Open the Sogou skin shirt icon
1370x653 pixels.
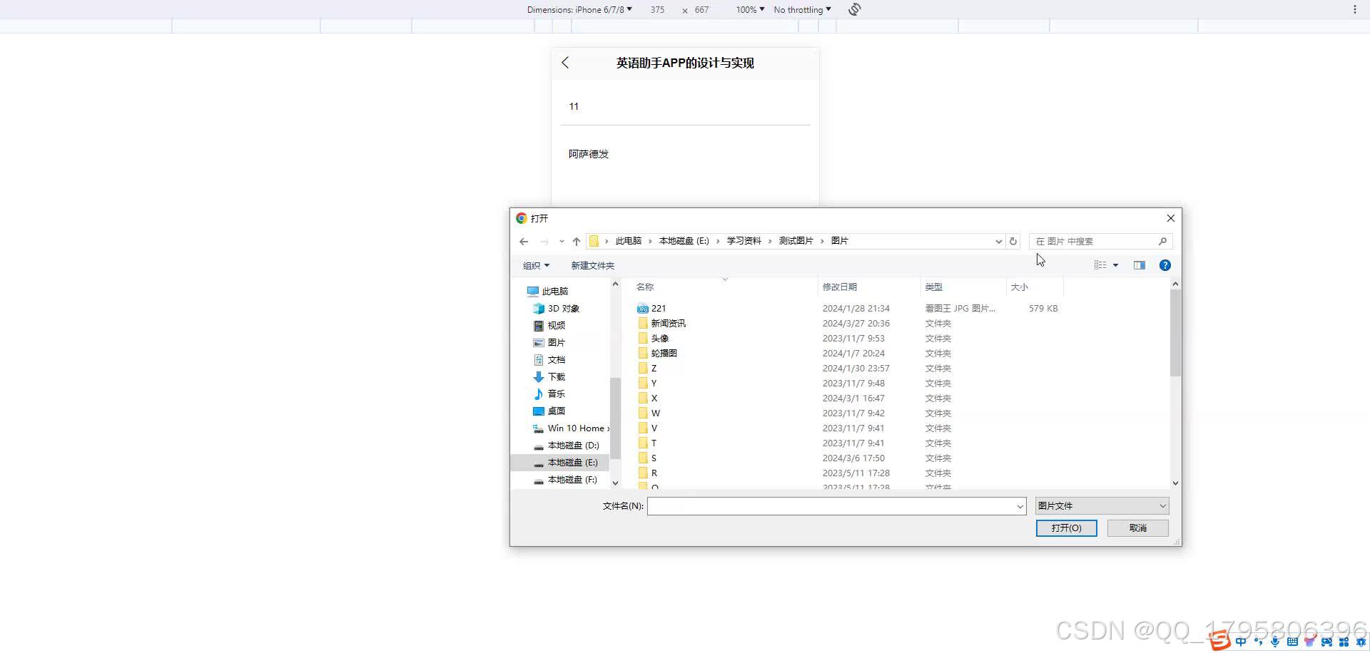click(1309, 642)
